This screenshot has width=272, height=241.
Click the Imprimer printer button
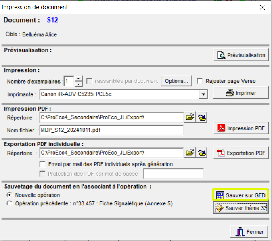pyautogui.click(x=241, y=93)
